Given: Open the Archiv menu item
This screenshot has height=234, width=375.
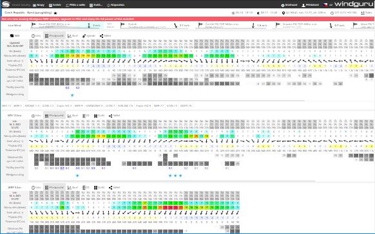Looking at the screenshot, I should (55, 5).
